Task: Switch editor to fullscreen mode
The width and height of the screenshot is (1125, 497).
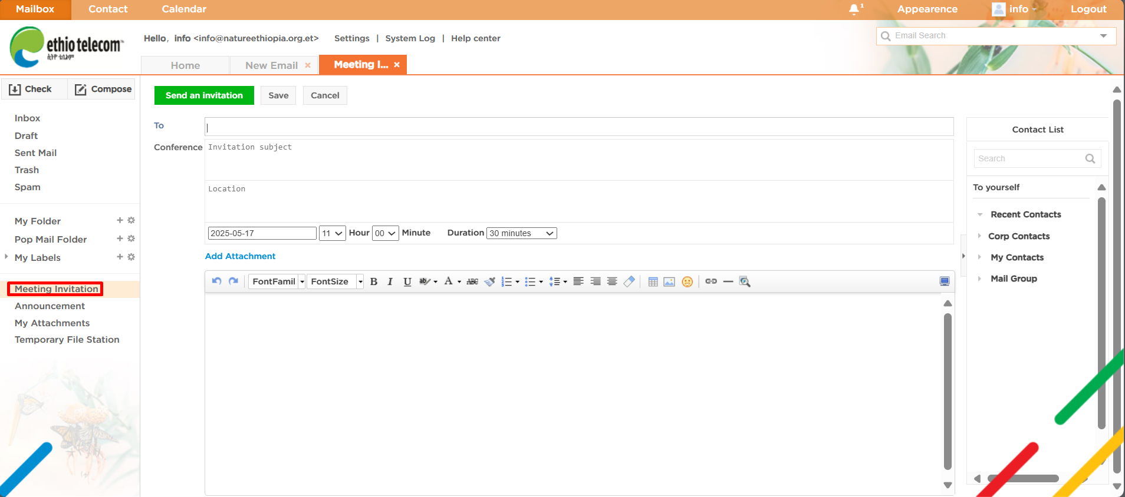Action: click(944, 281)
